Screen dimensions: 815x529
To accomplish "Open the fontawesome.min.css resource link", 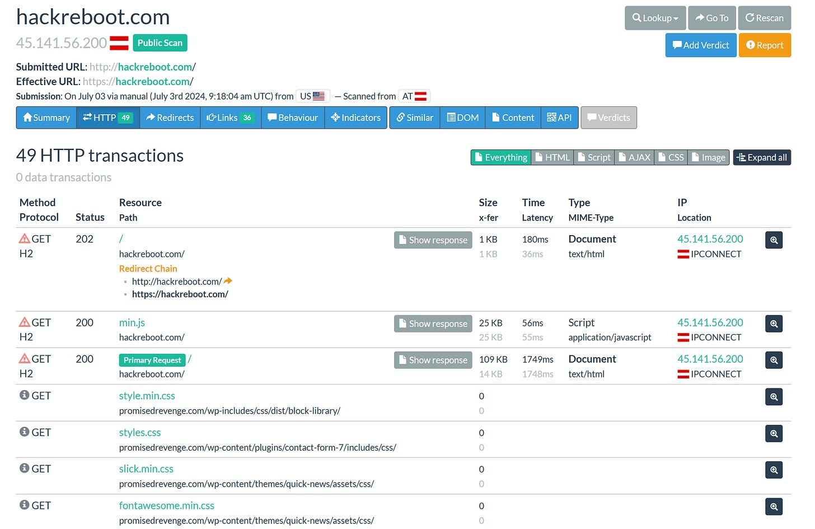I will pos(167,505).
